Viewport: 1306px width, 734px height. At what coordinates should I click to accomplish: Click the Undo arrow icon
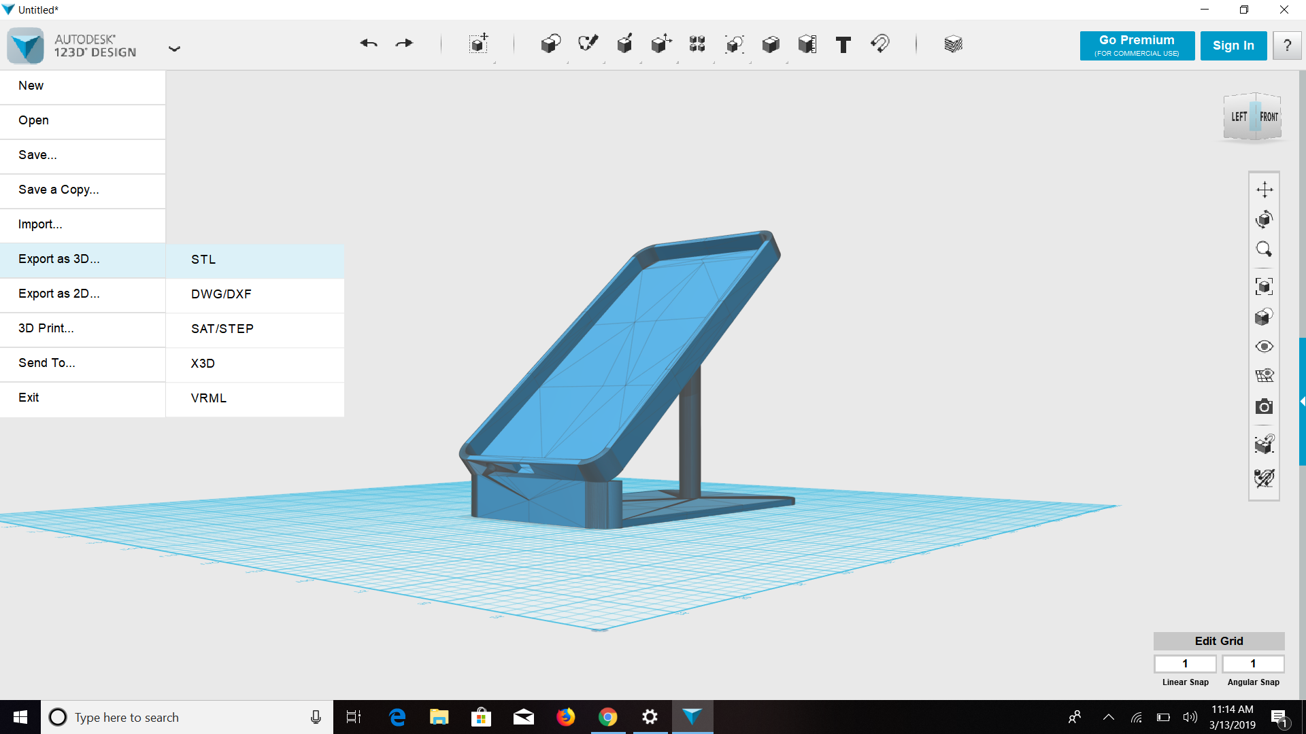click(369, 43)
